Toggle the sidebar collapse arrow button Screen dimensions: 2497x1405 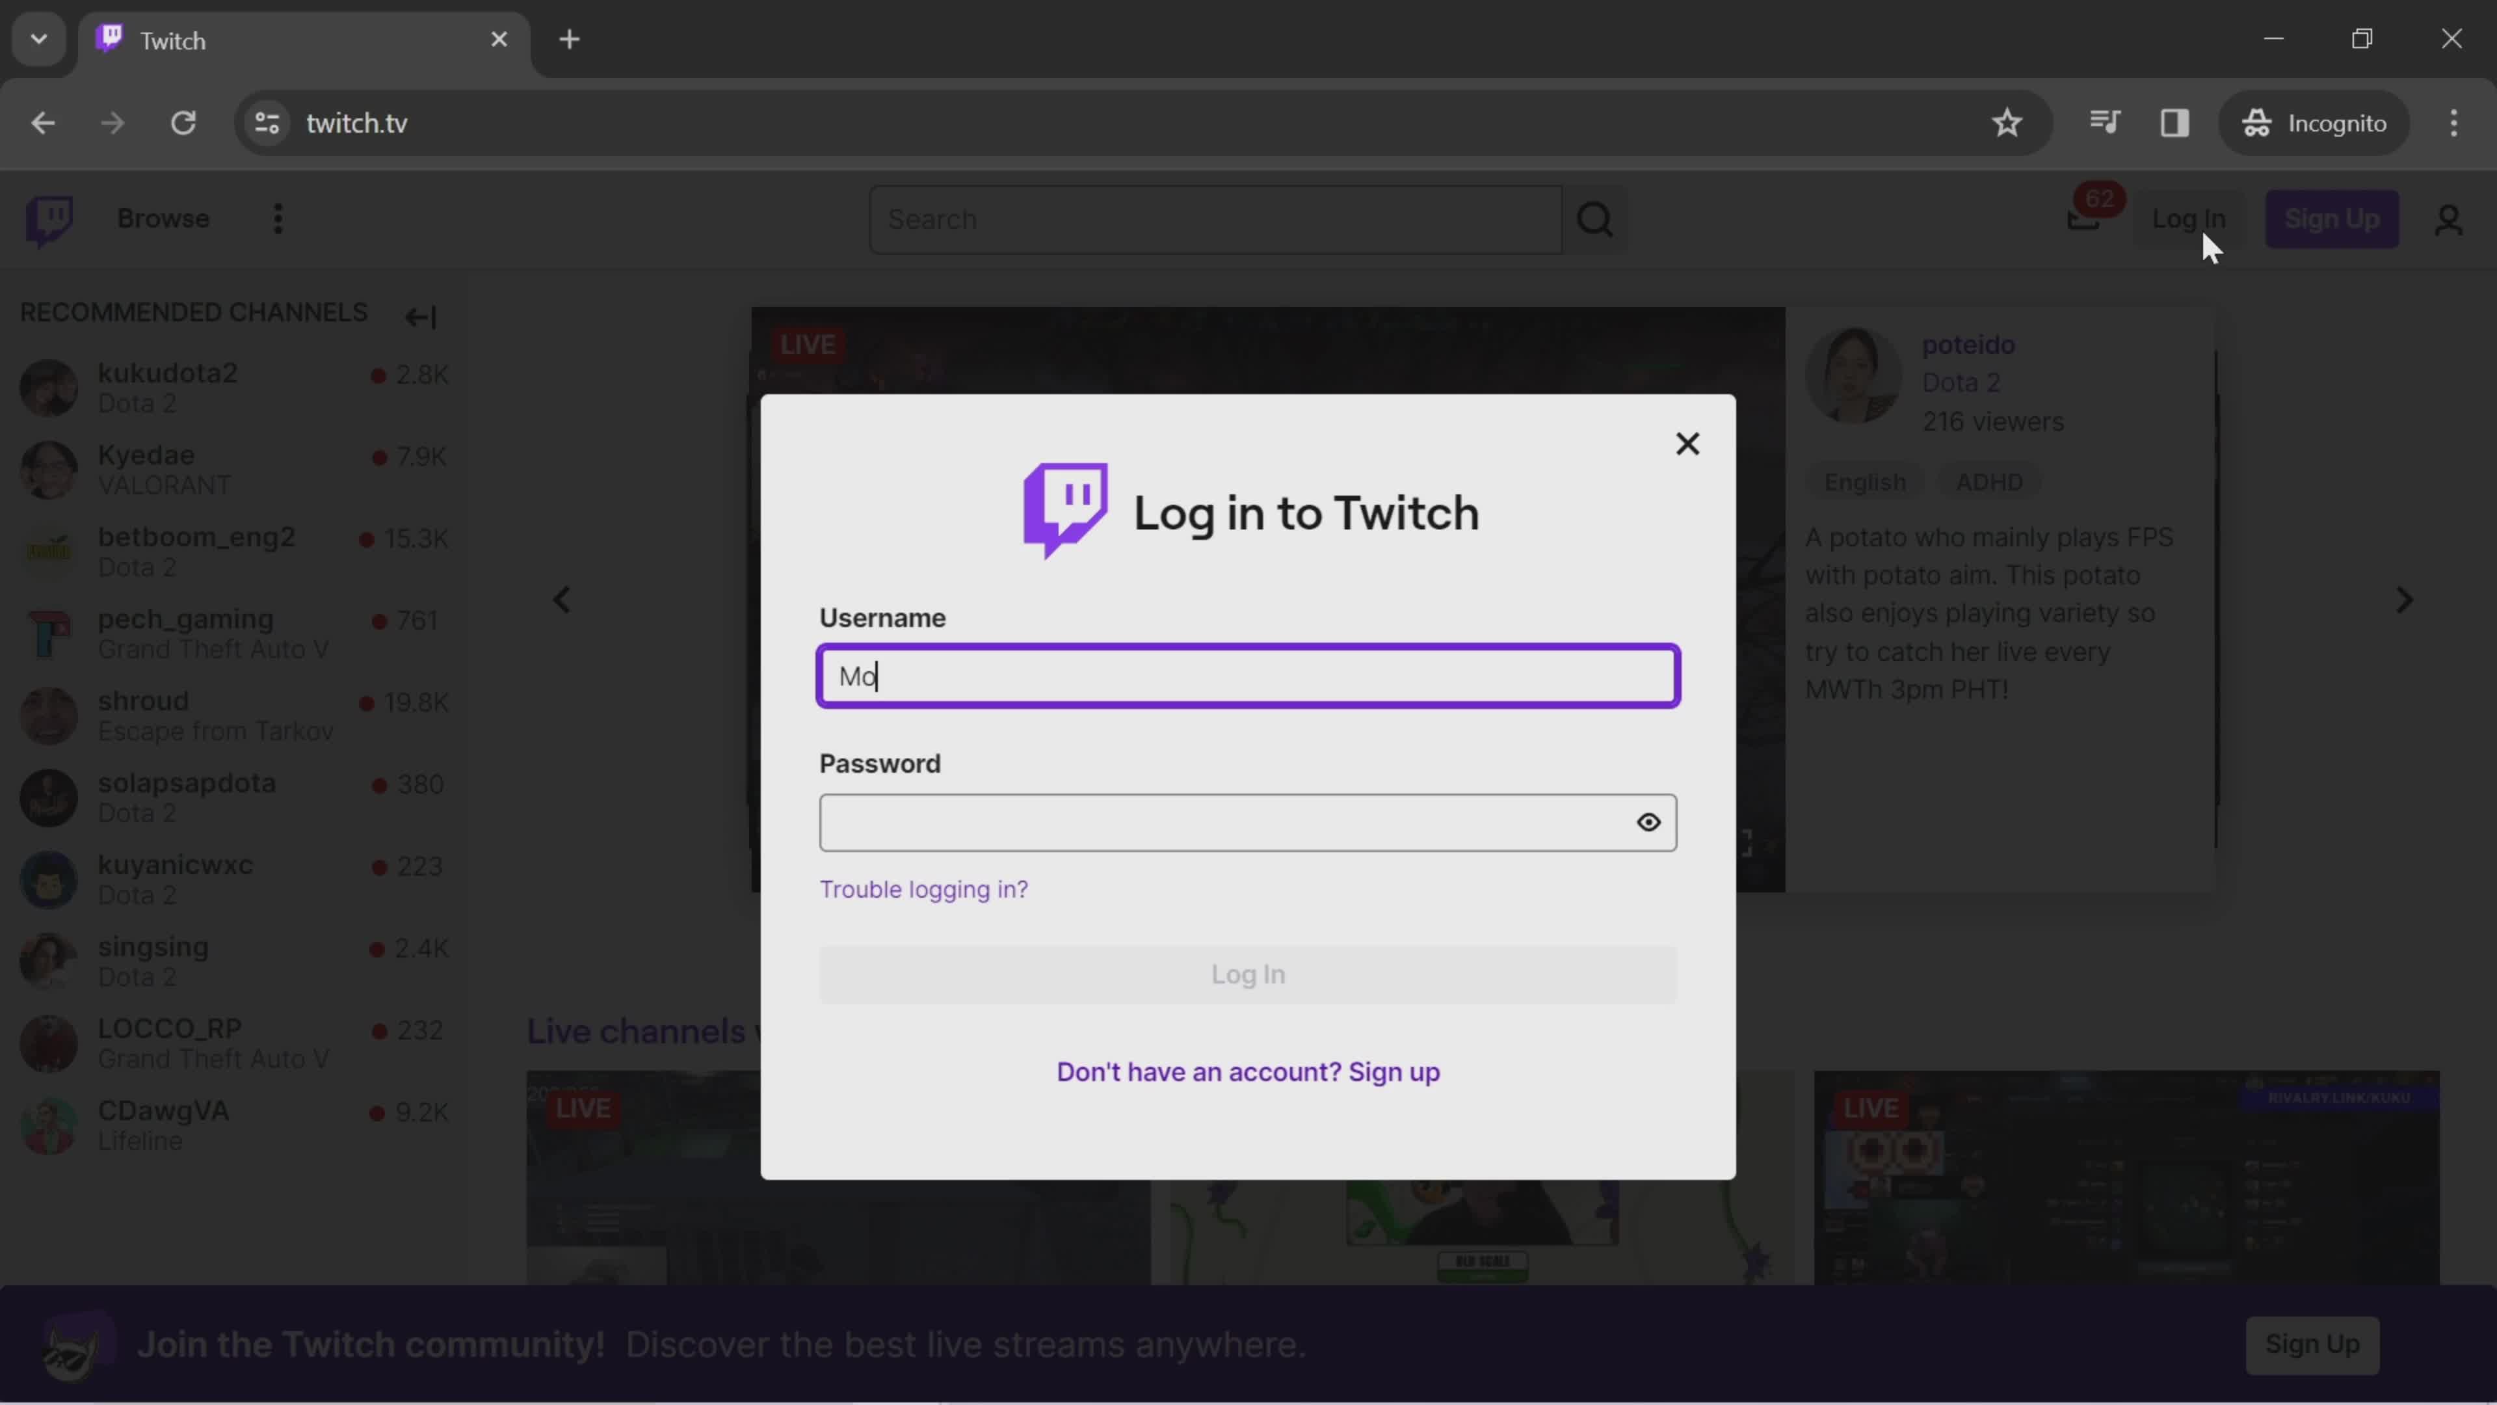coord(420,315)
